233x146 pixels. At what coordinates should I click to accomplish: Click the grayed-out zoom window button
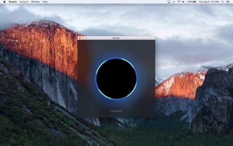point(86,38)
